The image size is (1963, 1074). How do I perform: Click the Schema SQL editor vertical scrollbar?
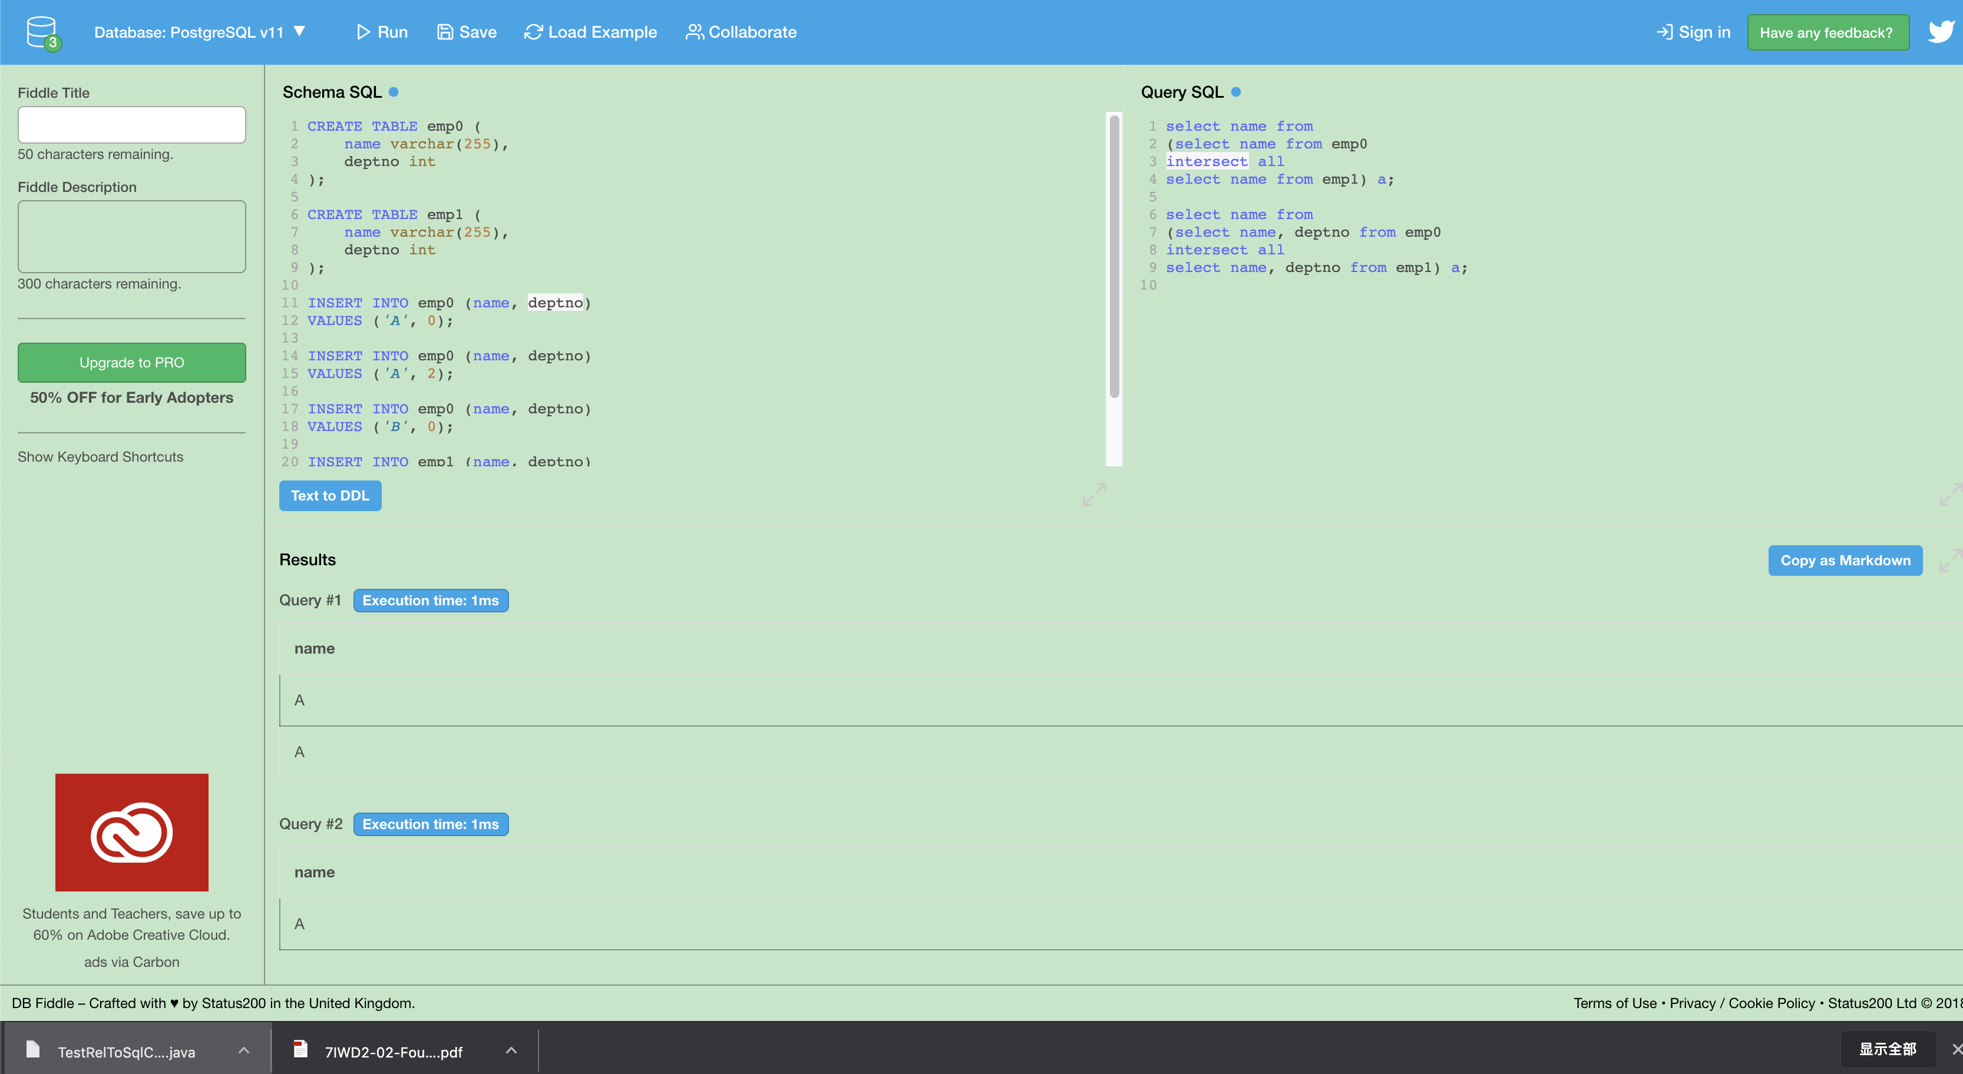1113,255
